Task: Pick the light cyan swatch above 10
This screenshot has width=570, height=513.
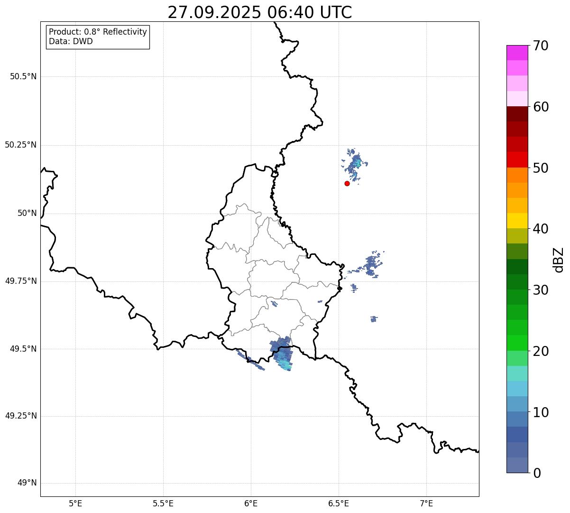Action: tap(517, 389)
